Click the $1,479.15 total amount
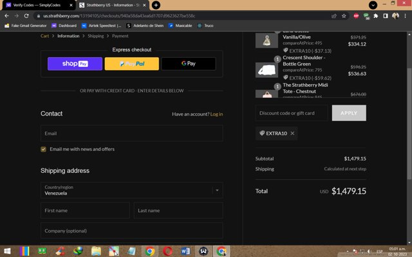The width and height of the screenshot is (412, 257). tap(349, 191)
